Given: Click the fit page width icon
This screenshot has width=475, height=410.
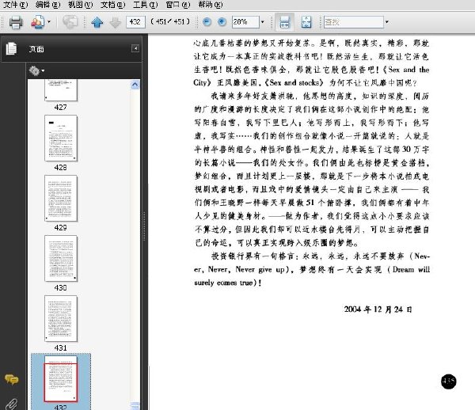Looking at the screenshot, I should [306, 23].
